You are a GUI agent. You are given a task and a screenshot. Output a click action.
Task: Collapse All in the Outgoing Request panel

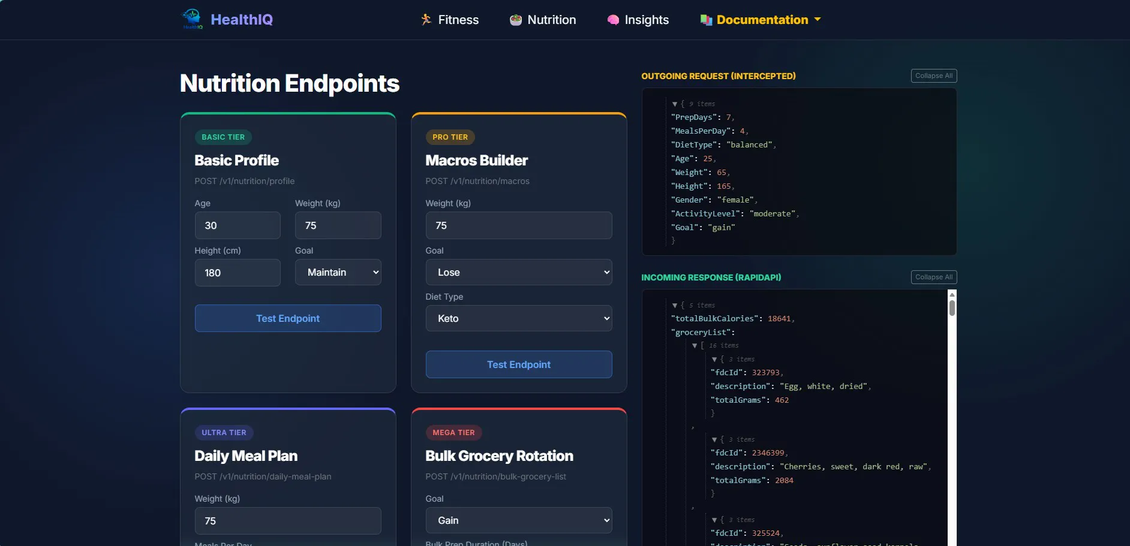934,76
